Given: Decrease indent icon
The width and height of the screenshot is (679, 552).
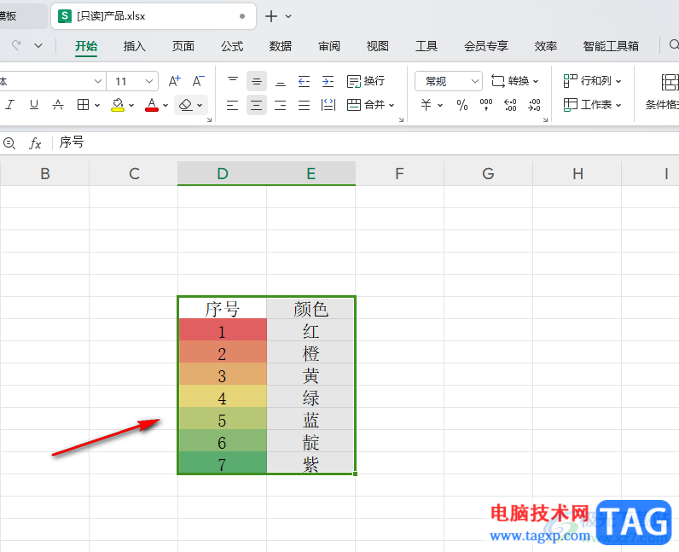Looking at the screenshot, I should [304, 81].
